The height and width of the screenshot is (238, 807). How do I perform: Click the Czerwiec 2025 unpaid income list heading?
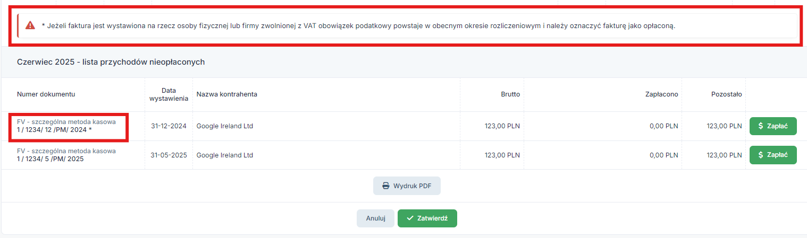pos(111,62)
